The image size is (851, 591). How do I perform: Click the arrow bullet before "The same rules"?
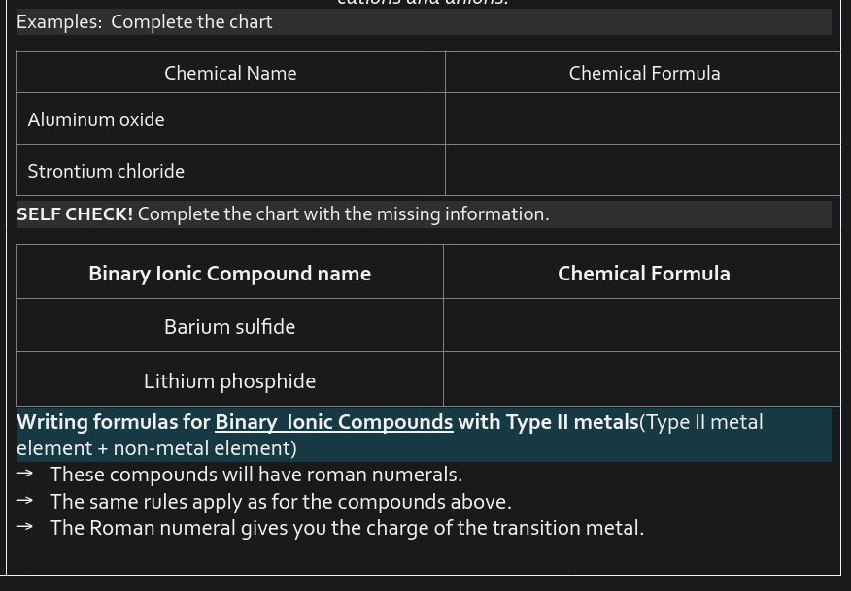pyautogui.click(x=25, y=501)
